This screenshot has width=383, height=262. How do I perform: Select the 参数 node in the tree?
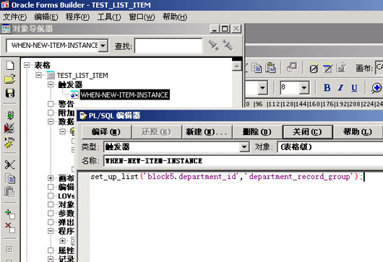pos(66,214)
